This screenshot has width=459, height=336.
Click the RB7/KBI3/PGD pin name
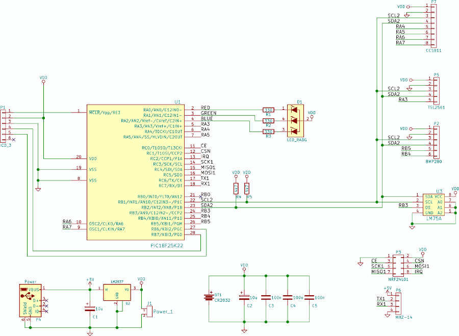pyautogui.click(x=167, y=235)
